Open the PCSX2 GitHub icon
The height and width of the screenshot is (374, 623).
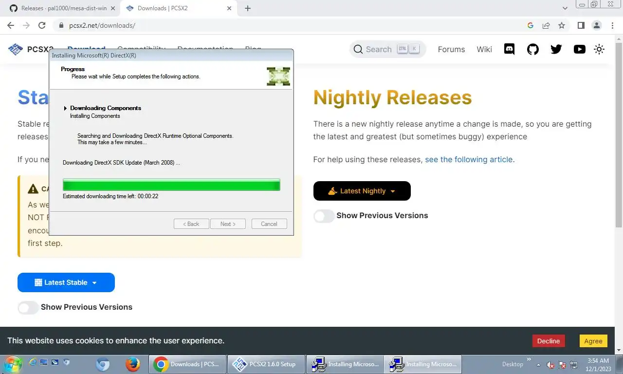click(x=533, y=49)
